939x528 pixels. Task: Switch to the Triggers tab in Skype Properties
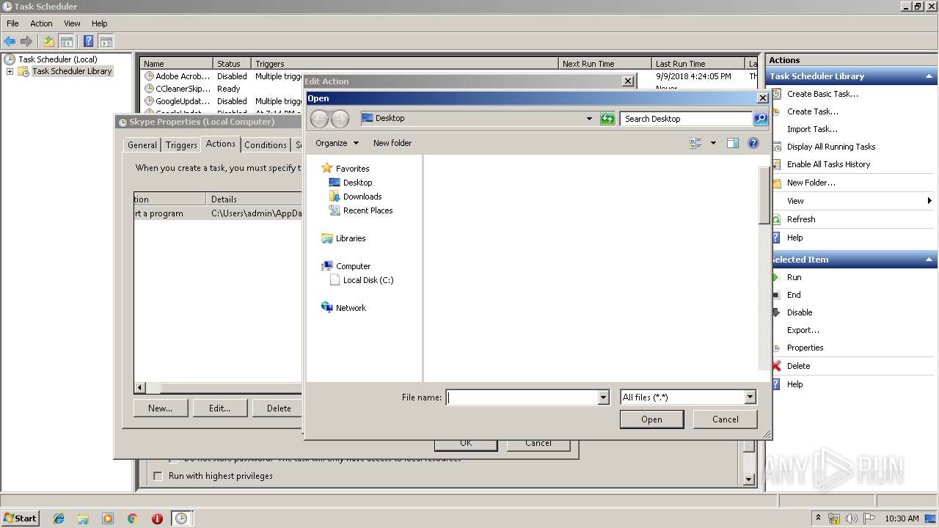pyautogui.click(x=181, y=145)
